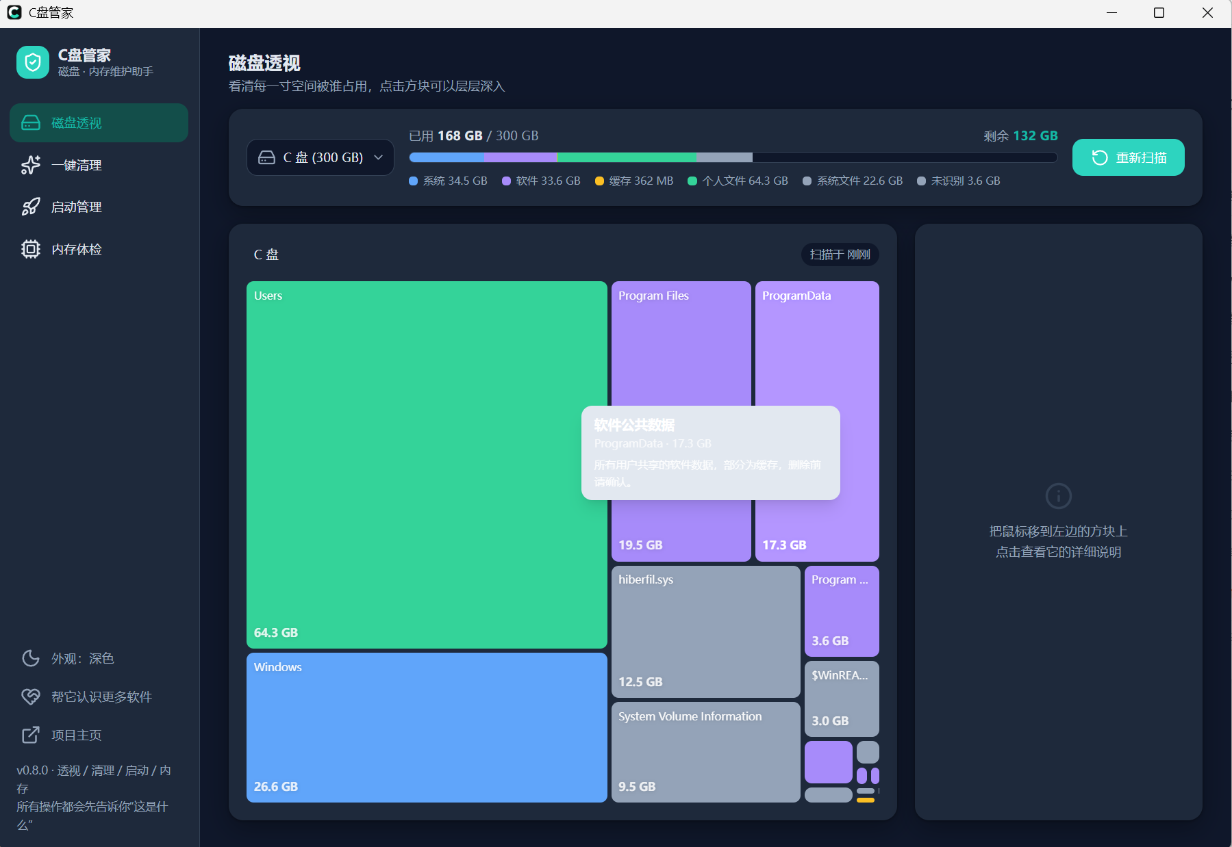This screenshot has height=847, width=1232.
Task: Expand the C 盘 (300 GB) drive dropdown
Action: pos(320,157)
